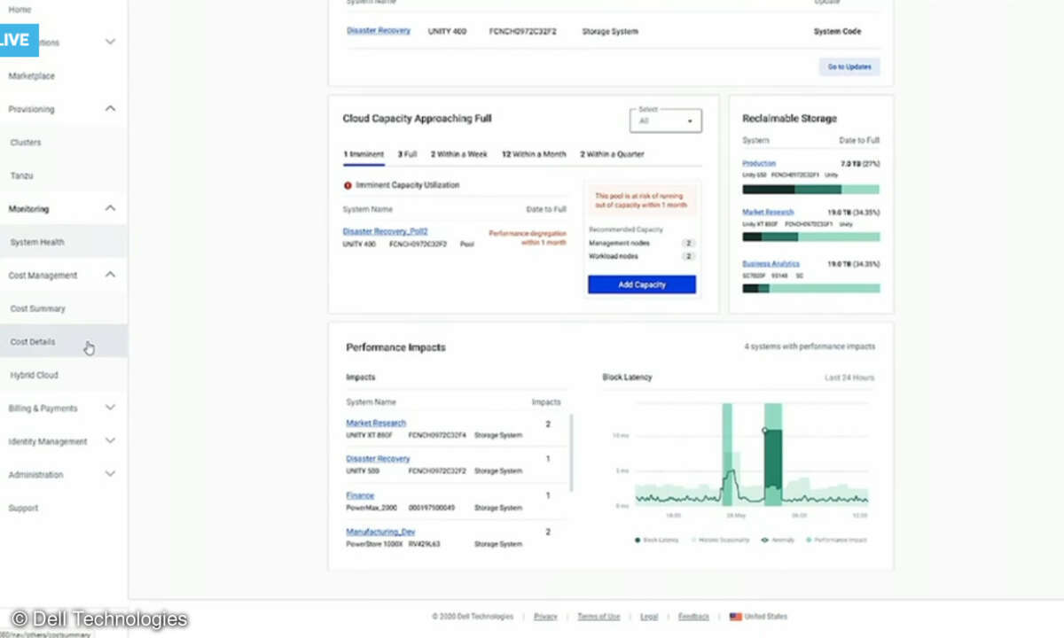Open Tanzu under Provisioning
This screenshot has height=638, width=1064.
pos(21,175)
